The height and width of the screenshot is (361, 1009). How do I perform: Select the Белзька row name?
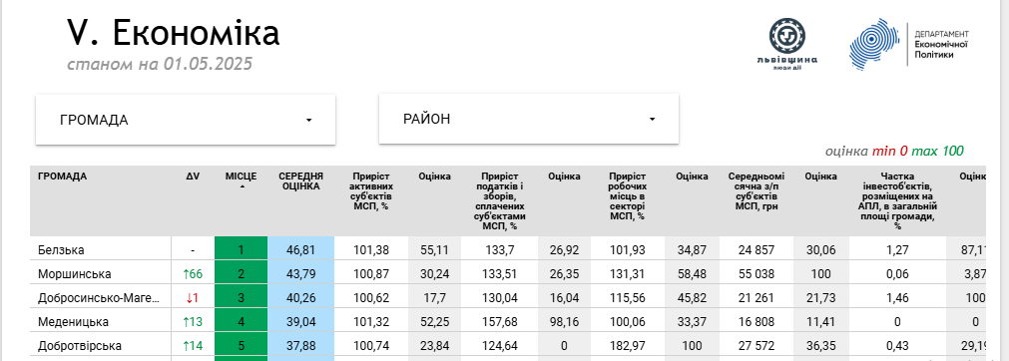[x=61, y=249]
